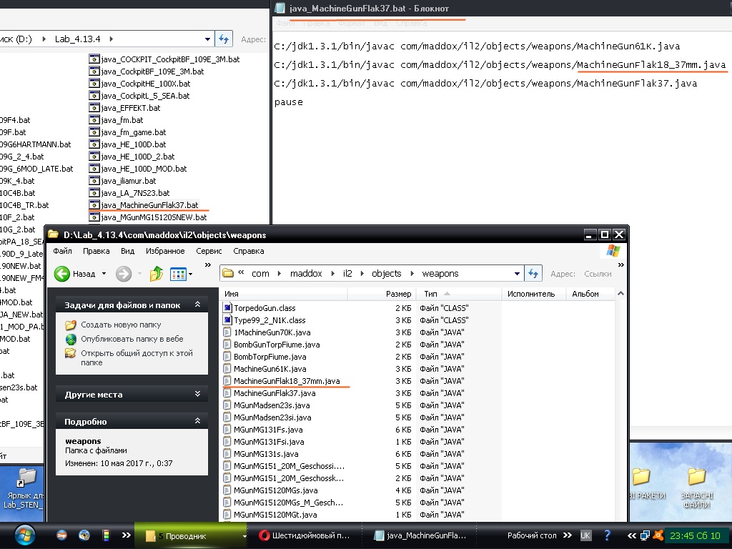Sort files by 'Тип' column header
The image size is (732, 549).
point(458,294)
